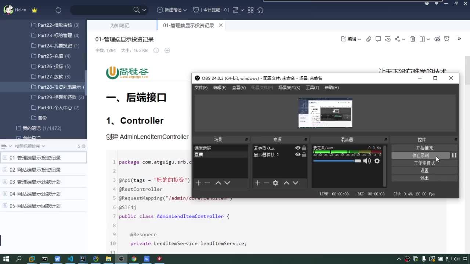Click the add tag plus circle icon
This screenshot has height=264, width=470.
point(167,50)
